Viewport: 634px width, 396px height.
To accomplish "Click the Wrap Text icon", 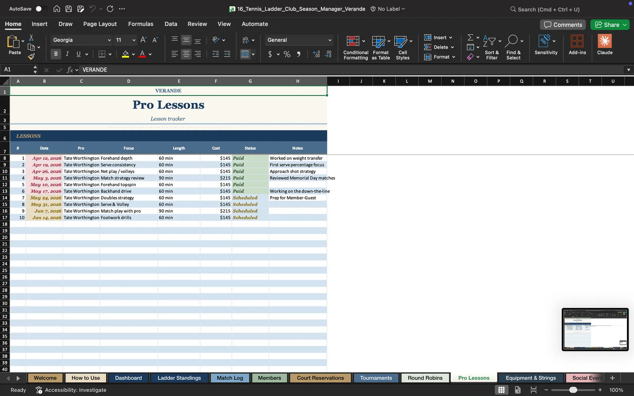I will coord(245,40).
